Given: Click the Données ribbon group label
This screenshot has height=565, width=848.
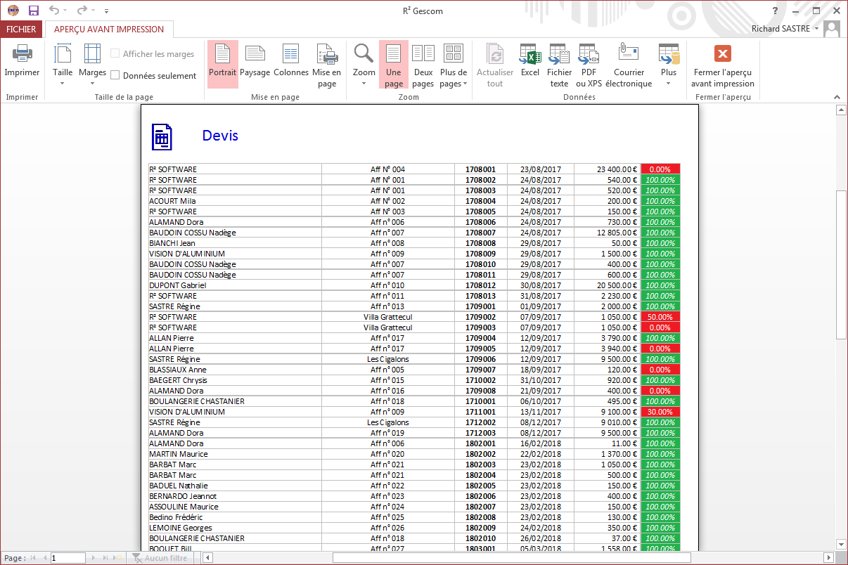Looking at the screenshot, I should tap(579, 97).
